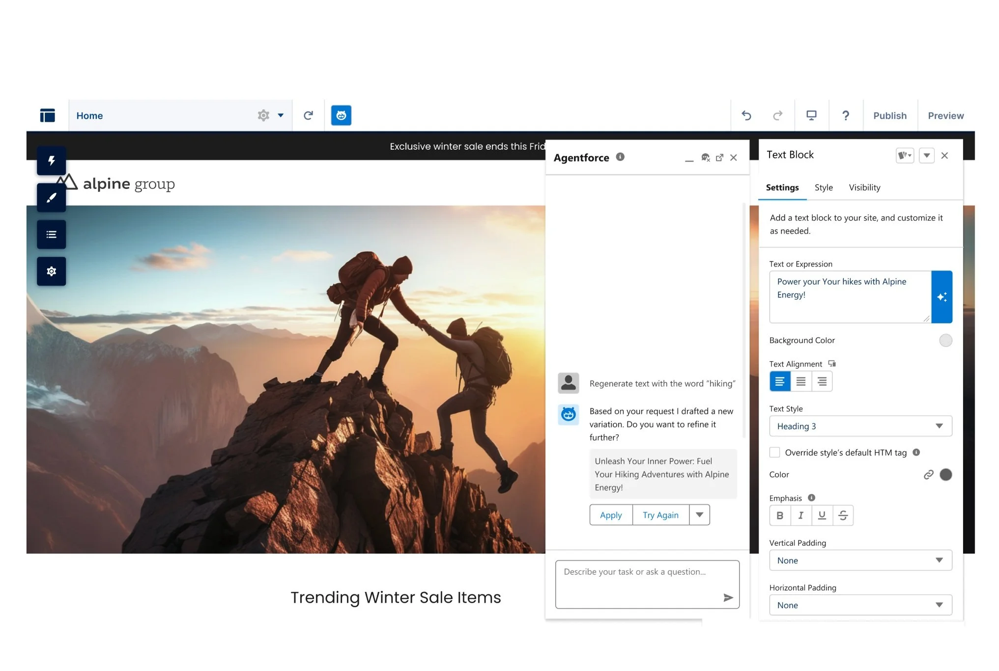The image size is (999, 671).
Task: Open the dropdown arrow beside Try Again
Action: [x=699, y=515]
